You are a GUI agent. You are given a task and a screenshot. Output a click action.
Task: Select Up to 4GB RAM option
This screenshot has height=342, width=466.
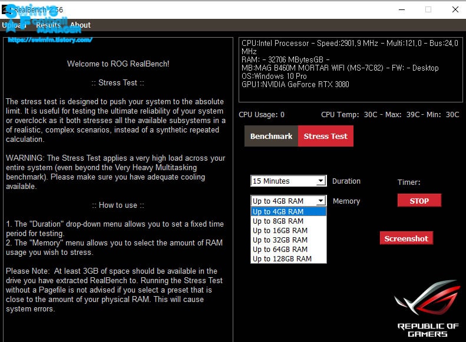pyautogui.click(x=288, y=212)
